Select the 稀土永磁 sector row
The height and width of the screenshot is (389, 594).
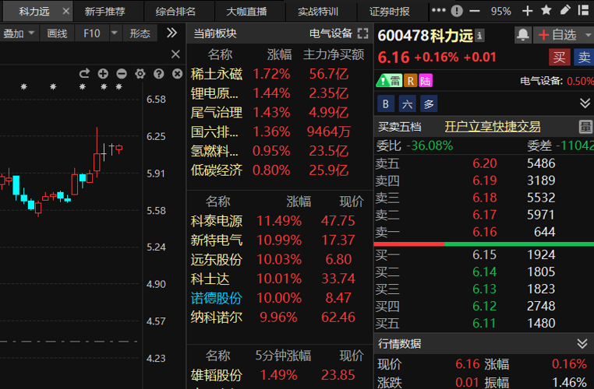click(280, 74)
